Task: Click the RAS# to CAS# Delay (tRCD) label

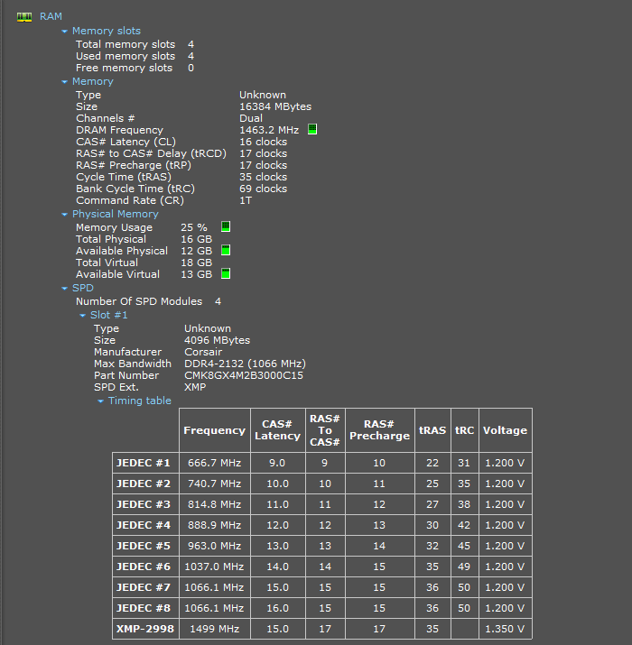Action: pos(151,153)
